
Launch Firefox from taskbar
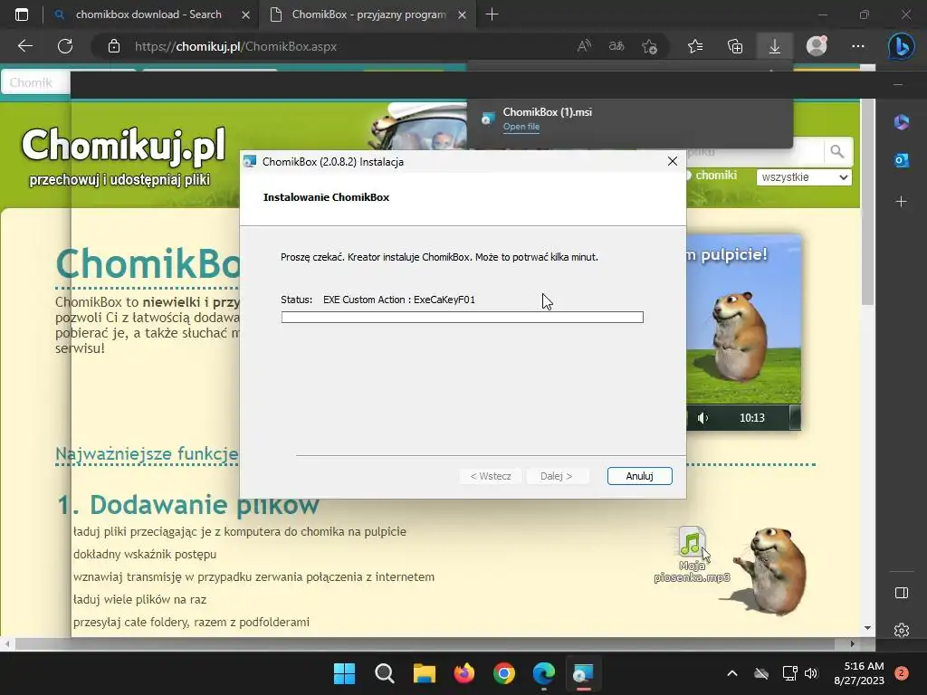click(x=464, y=673)
